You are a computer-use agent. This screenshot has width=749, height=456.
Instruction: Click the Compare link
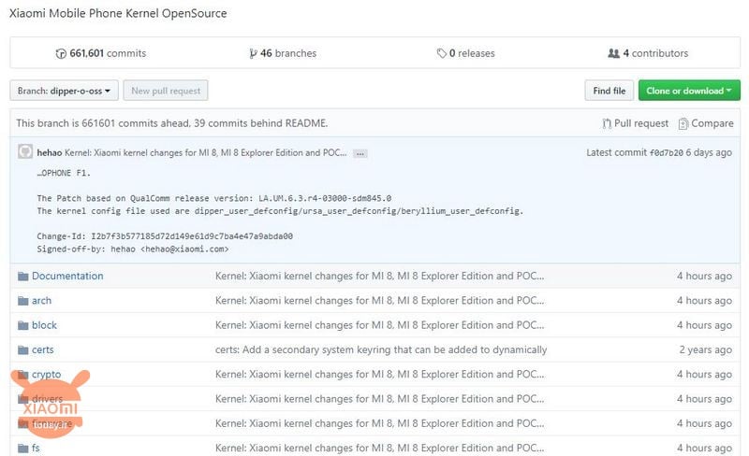706,123
